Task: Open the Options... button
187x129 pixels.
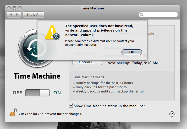Action: (87, 62)
